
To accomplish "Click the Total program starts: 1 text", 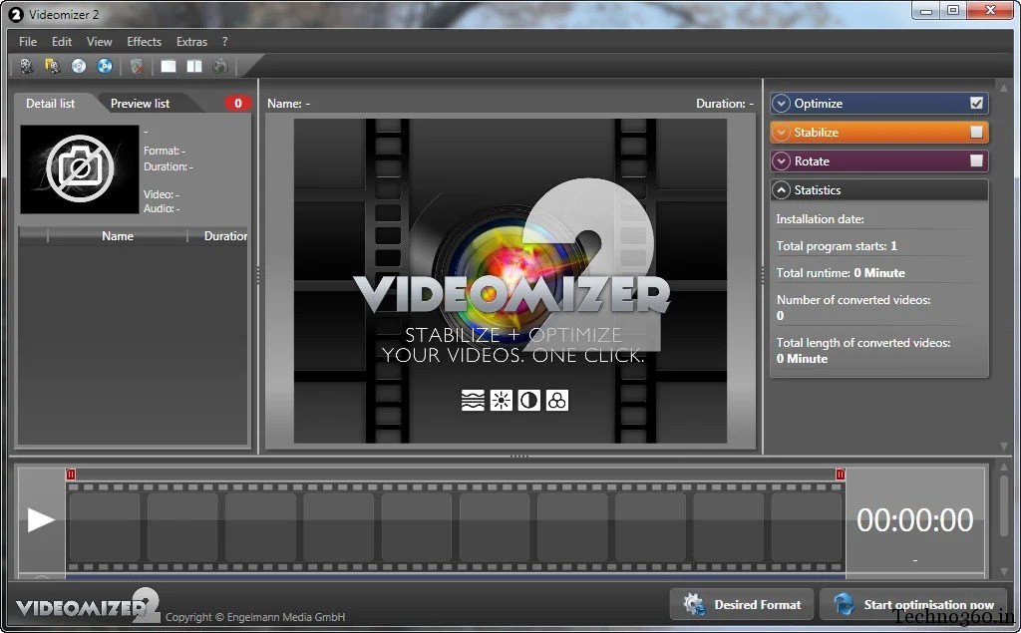I will [x=837, y=245].
